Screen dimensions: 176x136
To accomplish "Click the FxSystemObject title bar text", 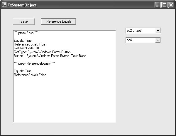I will tap(22, 5).
